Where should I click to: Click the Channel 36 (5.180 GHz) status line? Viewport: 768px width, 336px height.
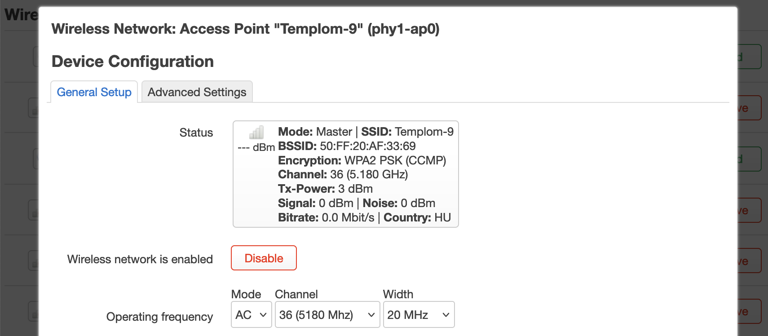point(343,174)
